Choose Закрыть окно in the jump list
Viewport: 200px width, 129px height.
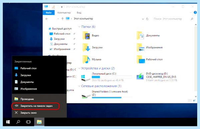39,113
